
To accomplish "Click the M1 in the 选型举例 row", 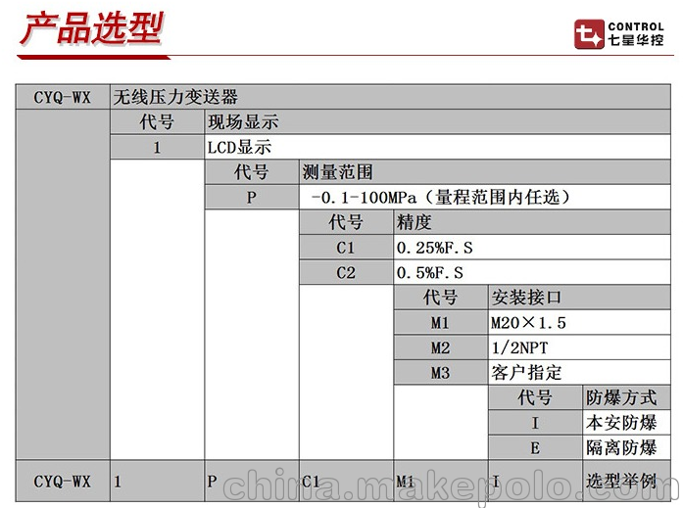I will 441,481.
